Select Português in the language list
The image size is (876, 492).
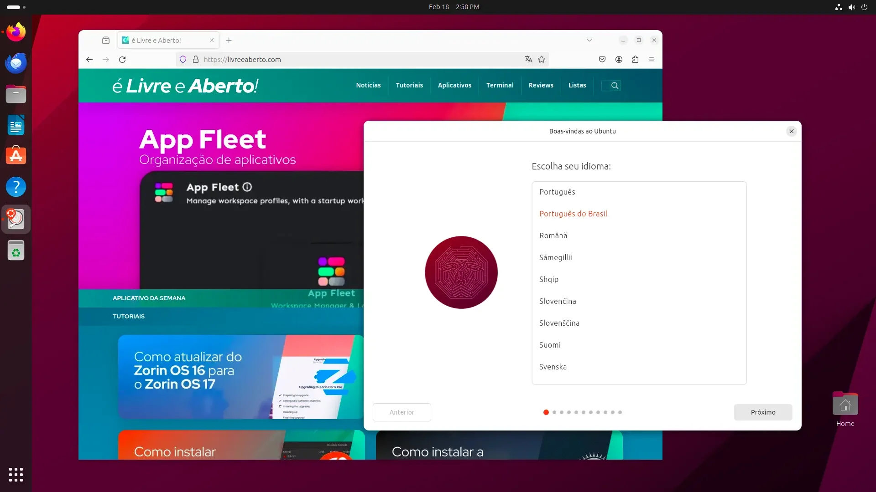coord(639,192)
